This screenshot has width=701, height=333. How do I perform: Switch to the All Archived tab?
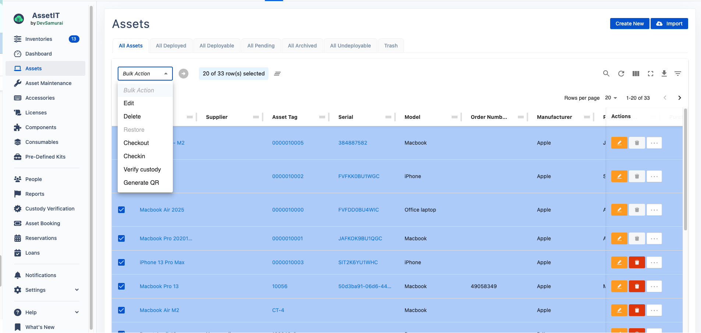pyautogui.click(x=302, y=46)
